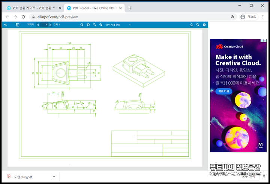Open the Creative Cloud ad banner
The image size is (270, 184).
238,95
